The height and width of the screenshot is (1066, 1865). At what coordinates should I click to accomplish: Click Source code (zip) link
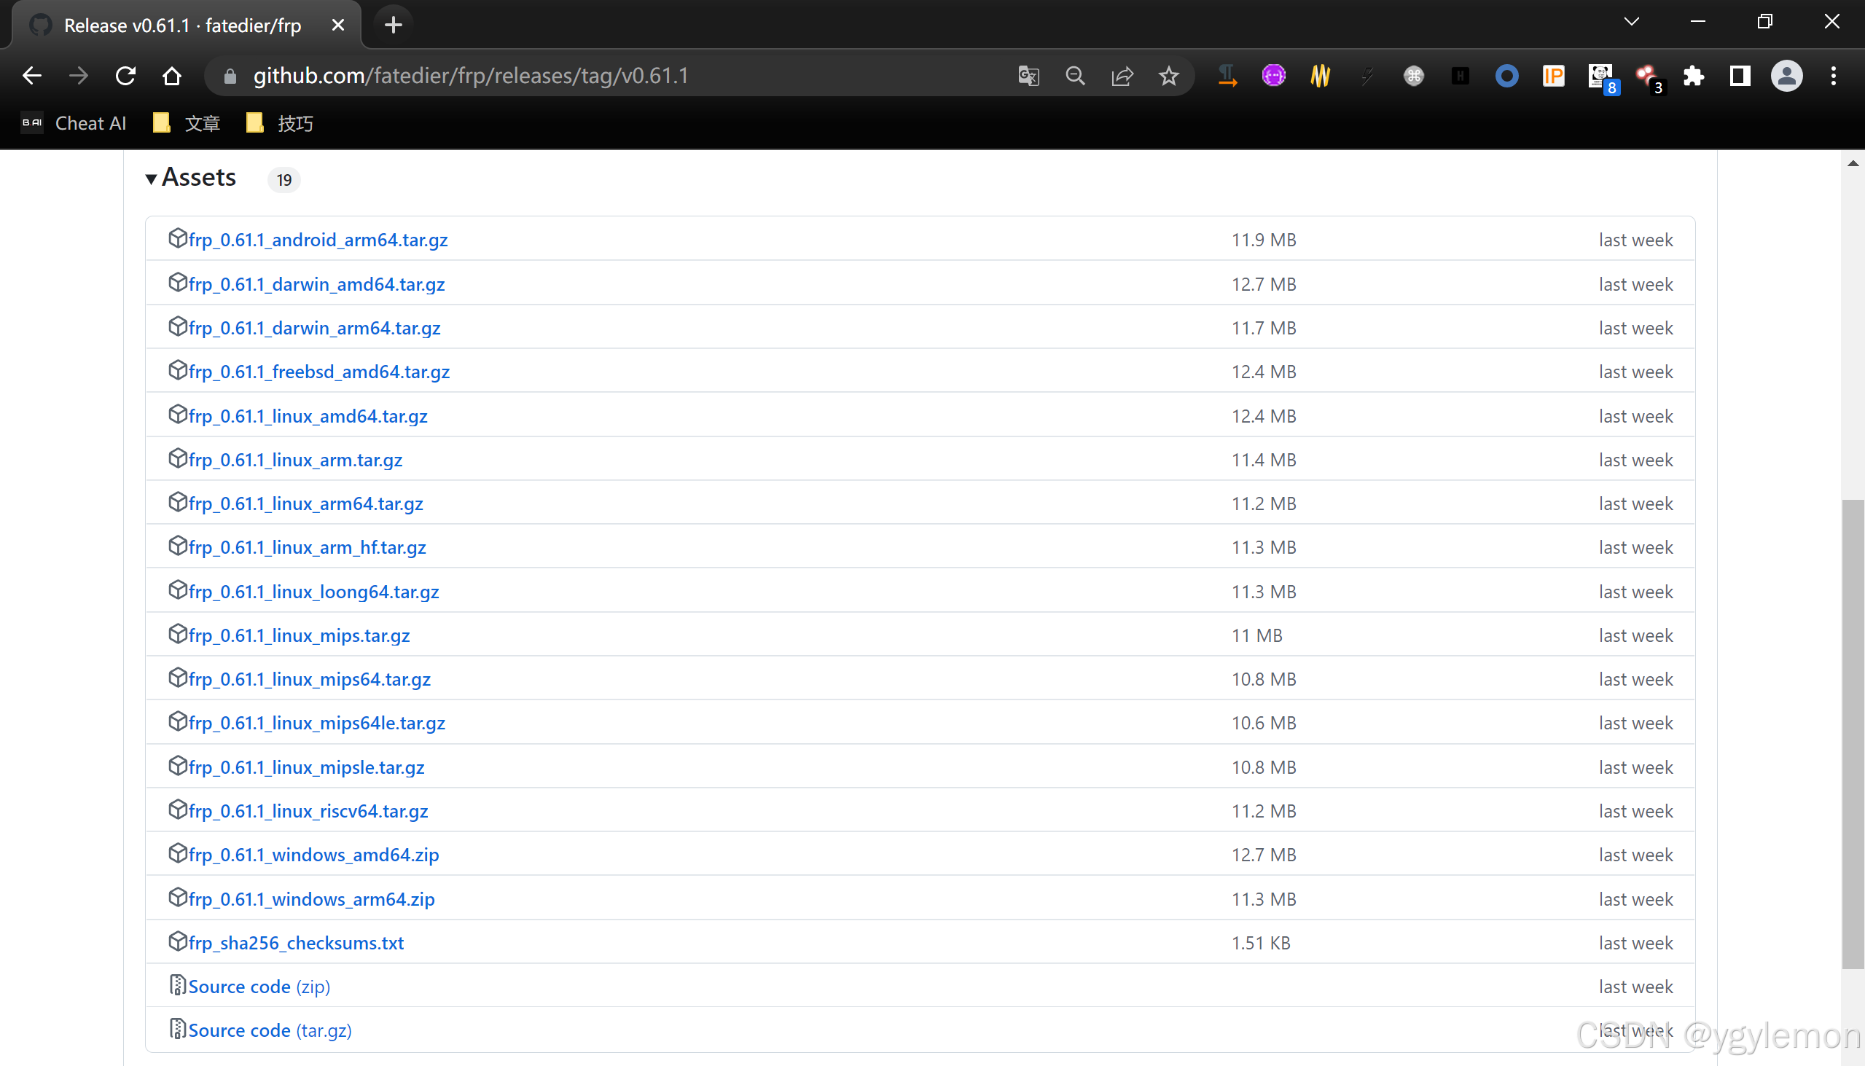coord(259,986)
